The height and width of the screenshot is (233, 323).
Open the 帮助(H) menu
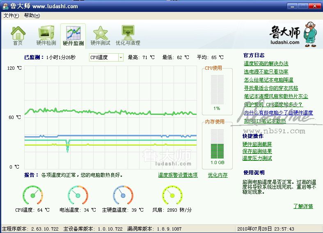click(x=32, y=16)
